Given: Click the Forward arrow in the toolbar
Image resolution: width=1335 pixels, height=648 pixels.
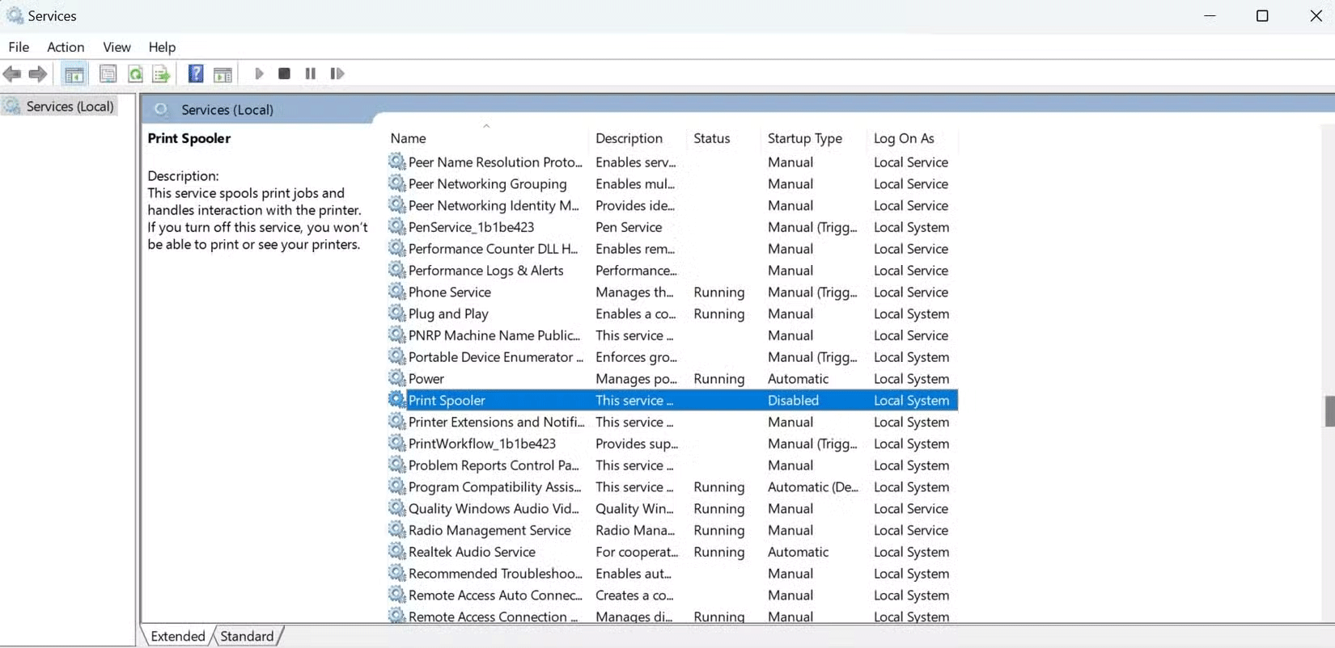Looking at the screenshot, I should 37,74.
